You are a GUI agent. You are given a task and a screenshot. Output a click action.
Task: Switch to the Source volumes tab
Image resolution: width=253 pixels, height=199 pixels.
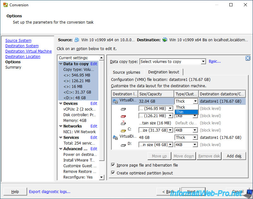(126, 72)
